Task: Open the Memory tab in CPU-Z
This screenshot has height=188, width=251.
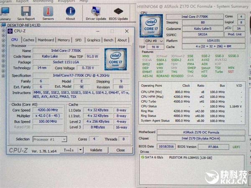Action: point(64,40)
